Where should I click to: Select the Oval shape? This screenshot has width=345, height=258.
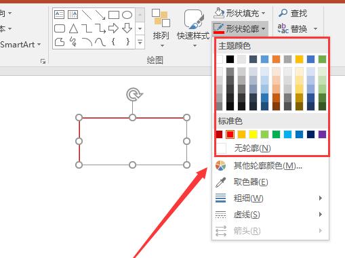(x=127, y=15)
